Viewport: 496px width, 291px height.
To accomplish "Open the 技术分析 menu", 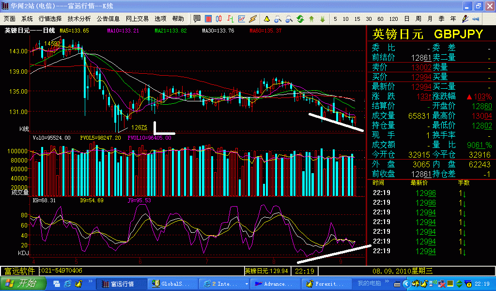I will 79,19.
